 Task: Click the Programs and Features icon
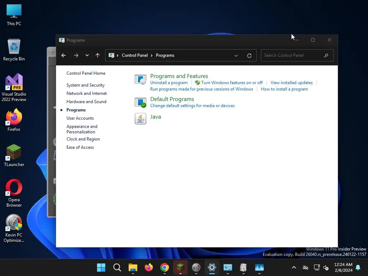point(141,79)
